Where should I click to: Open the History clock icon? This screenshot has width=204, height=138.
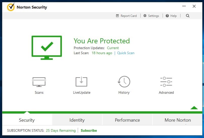(124, 82)
